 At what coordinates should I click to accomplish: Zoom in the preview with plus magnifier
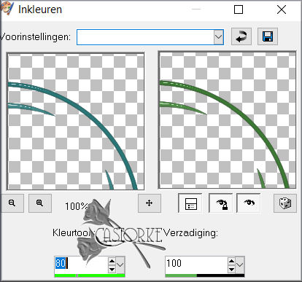[x=40, y=203]
